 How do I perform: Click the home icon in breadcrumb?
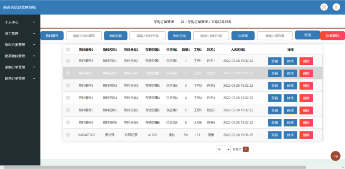tap(183, 21)
